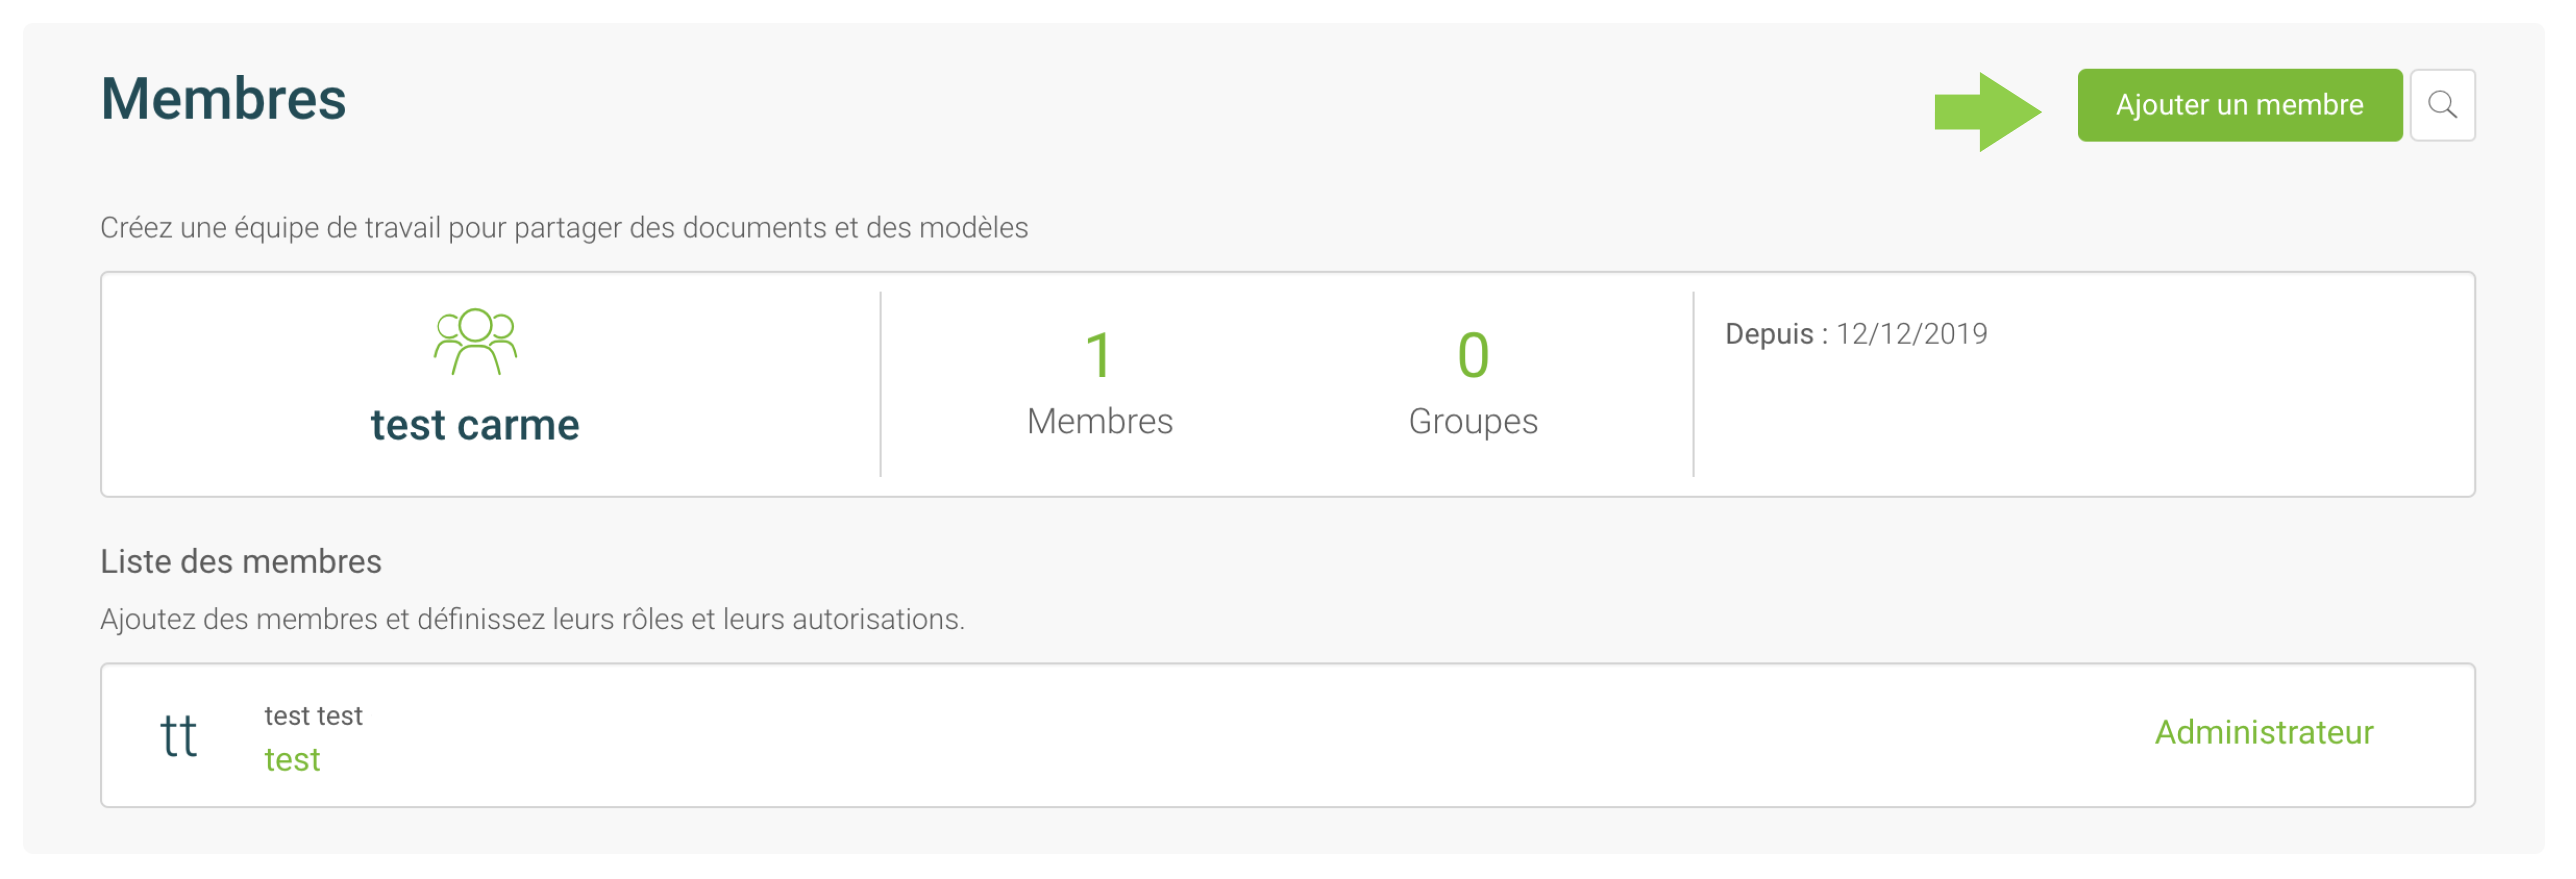Click the Membres page heading
This screenshot has height=879, width=2576.
223,99
